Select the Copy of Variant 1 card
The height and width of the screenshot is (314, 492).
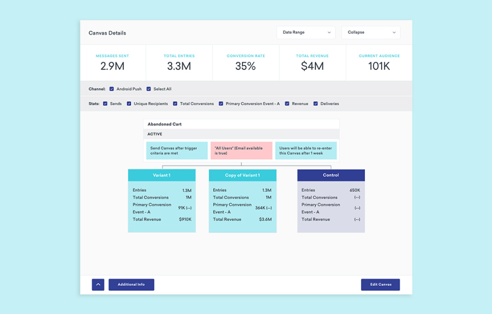(x=242, y=201)
